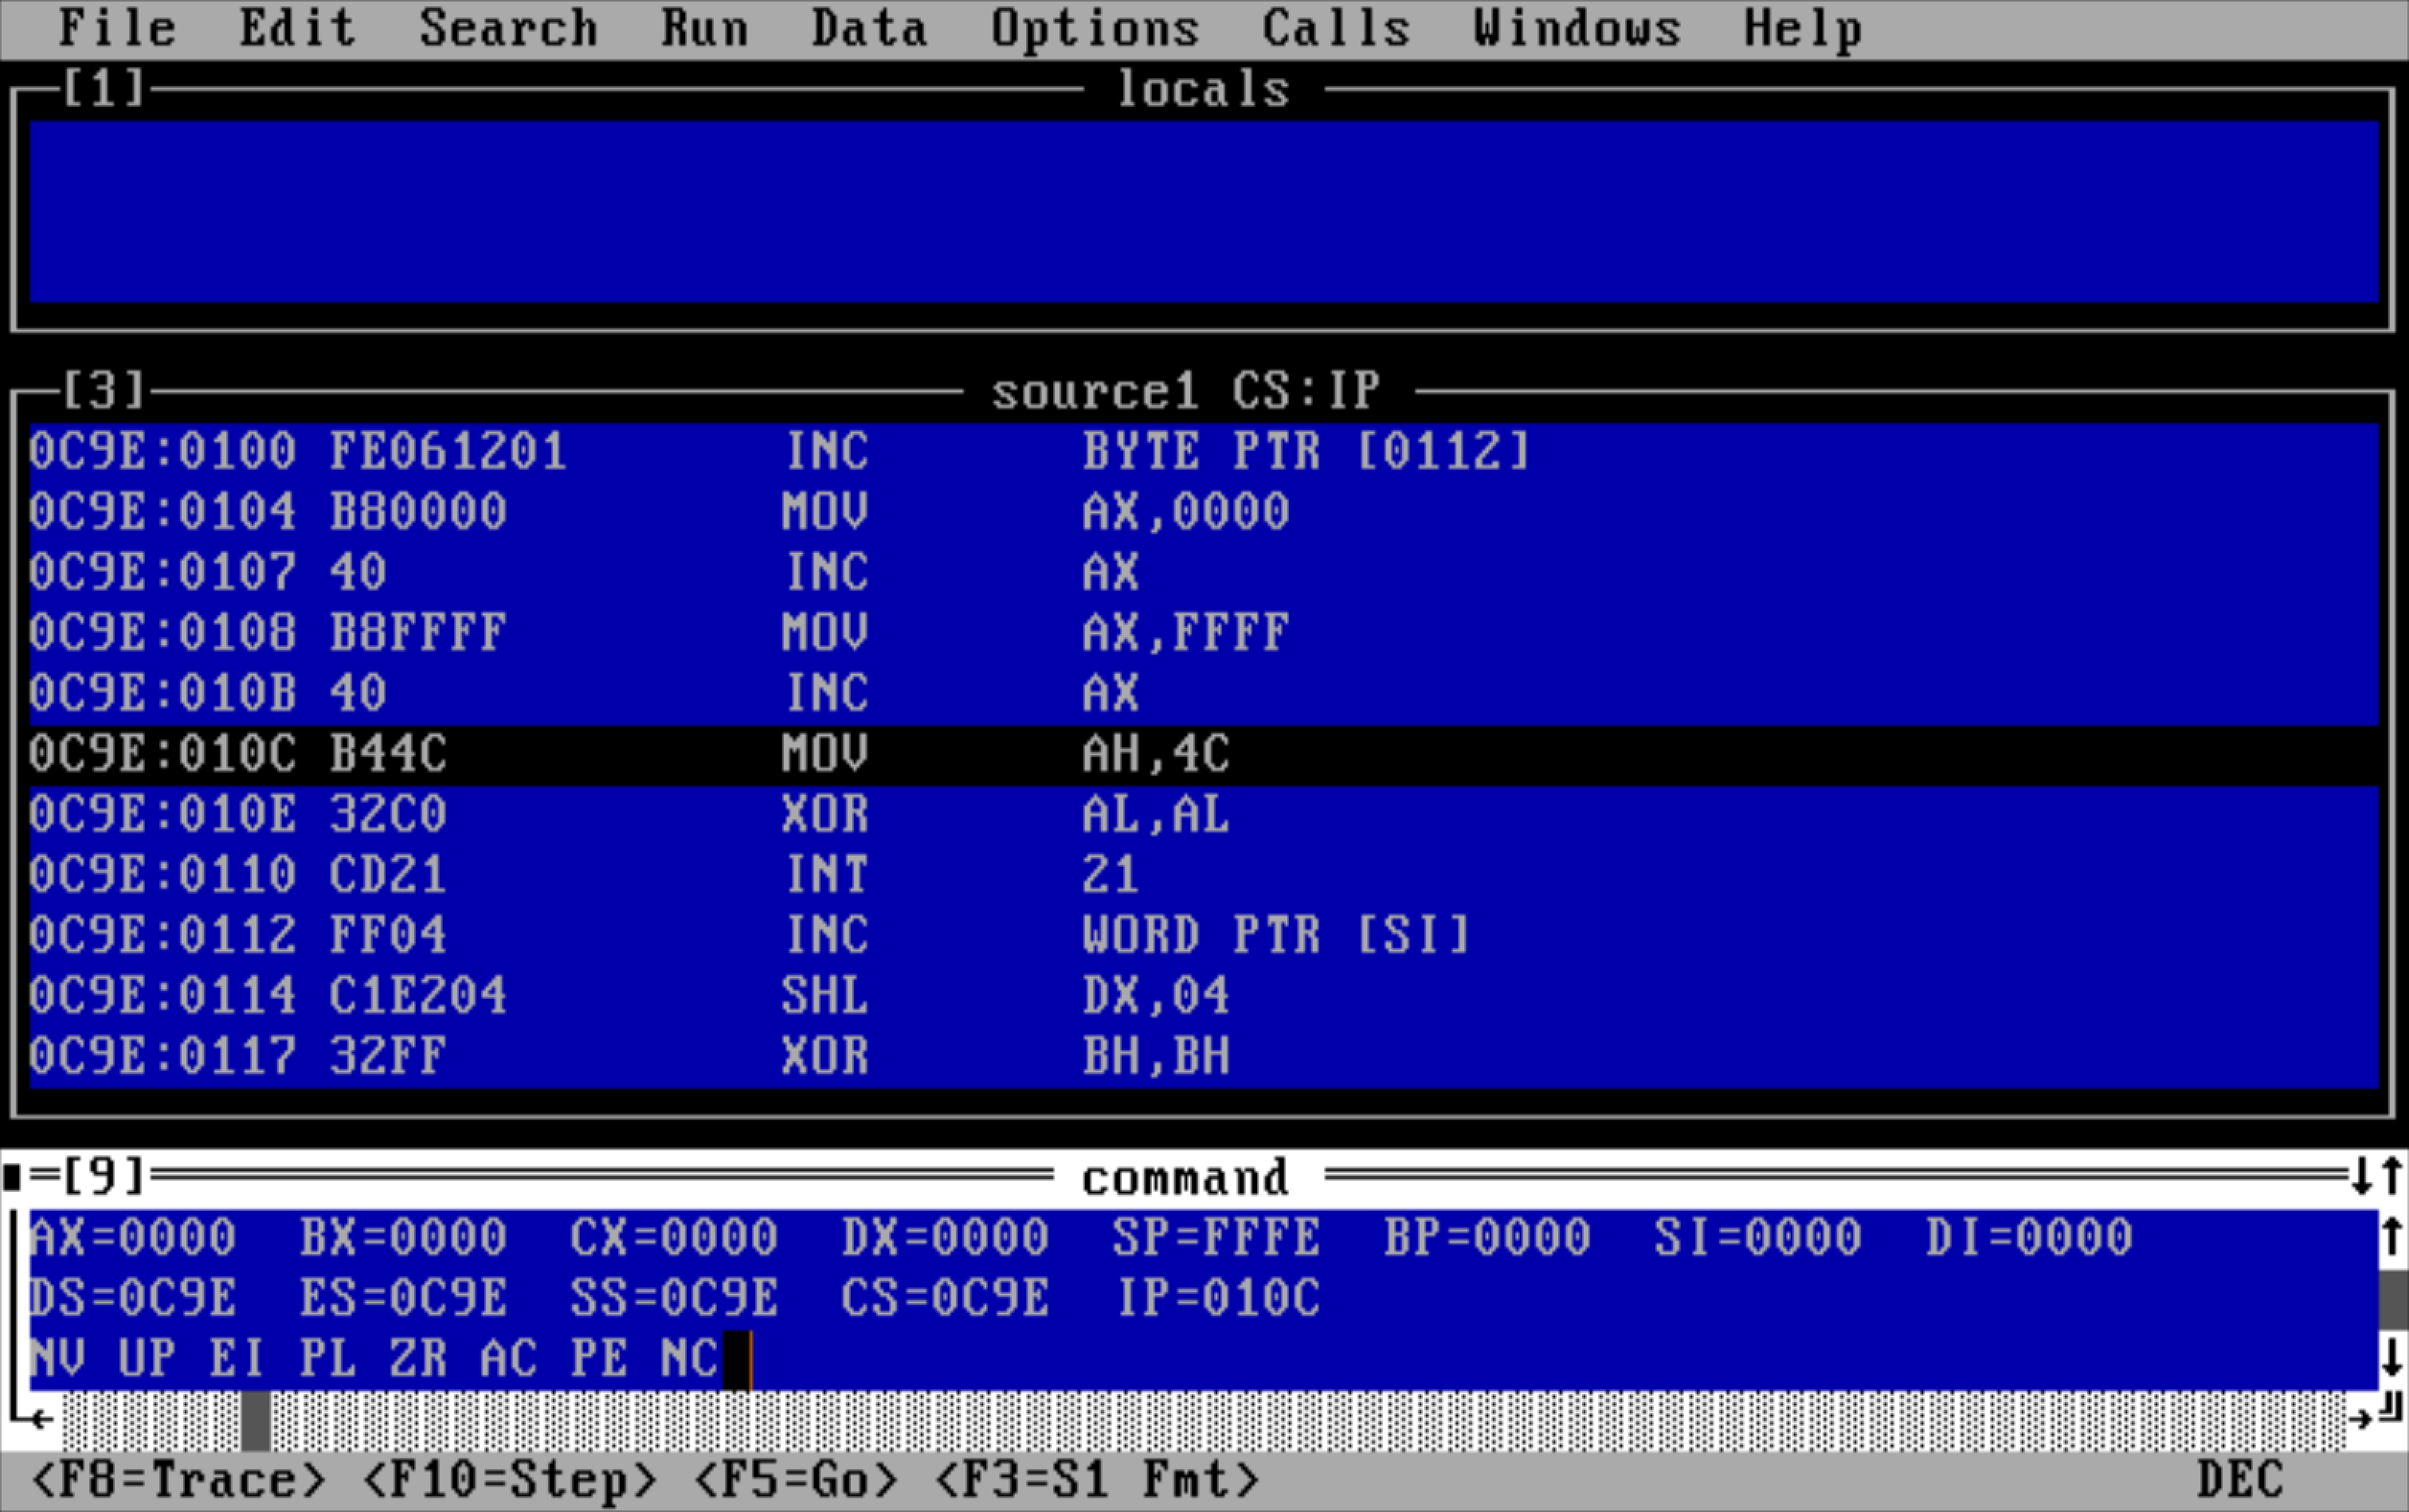
Task: Select line 0C9E:0114 SHL DX,04
Action: pyautogui.click(x=1204, y=996)
